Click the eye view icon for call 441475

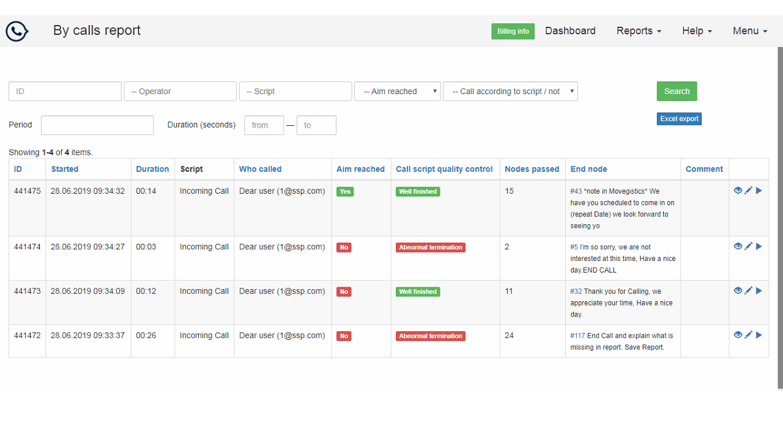(x=738, y=191)
